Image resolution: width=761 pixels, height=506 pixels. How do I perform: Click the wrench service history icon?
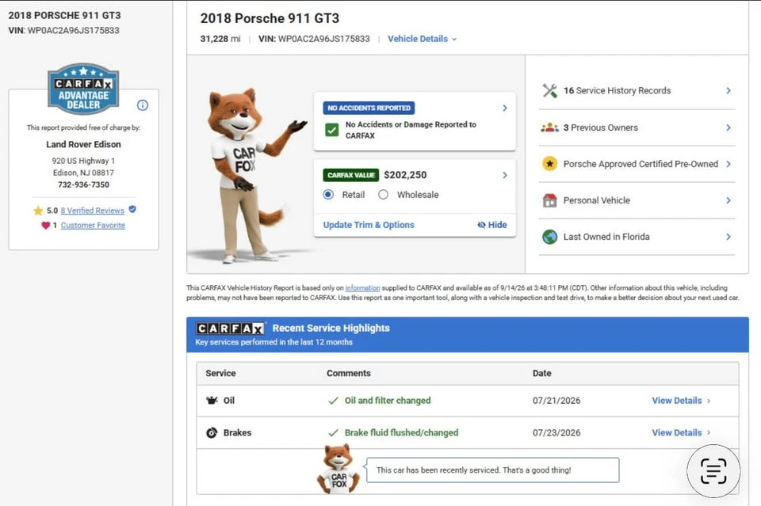pos(550,90)
